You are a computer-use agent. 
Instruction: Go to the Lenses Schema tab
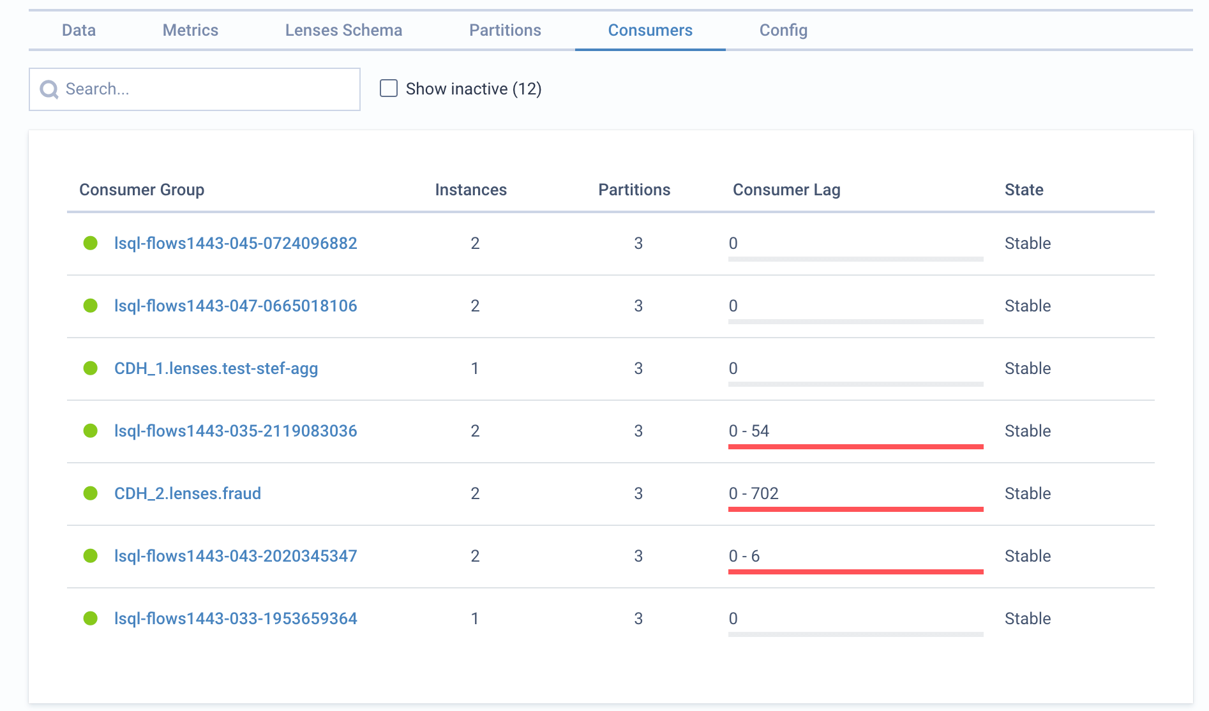343,30
